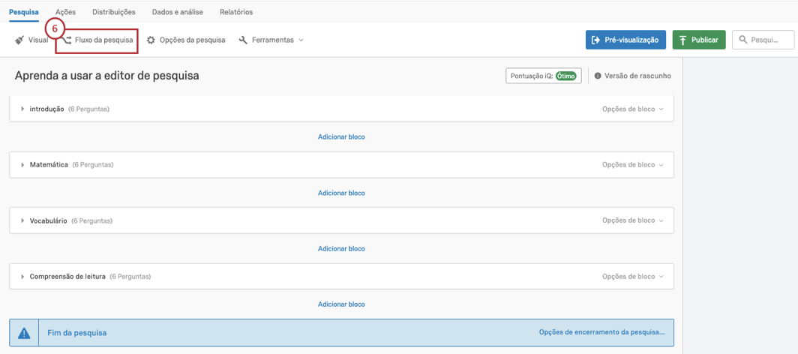Click Adicionar bloco below Vocabulário
The image size is (798, 354).
click(341, 249)
